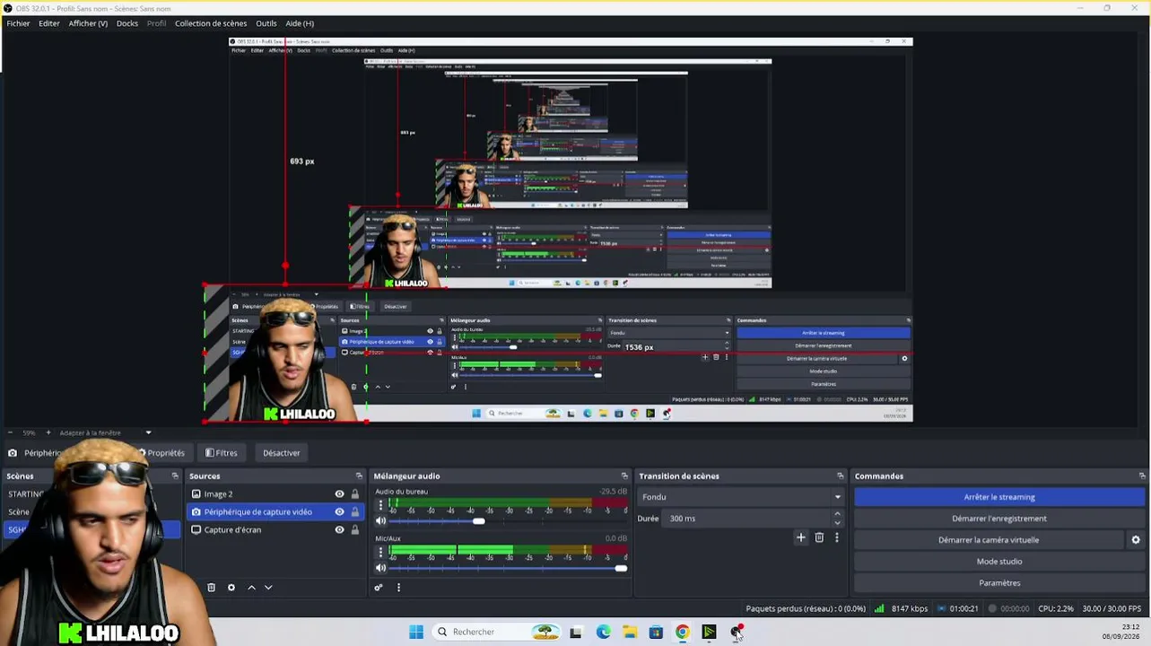
Task: Open Audio du bureau options three-dot icon
Action: (380, 505)
